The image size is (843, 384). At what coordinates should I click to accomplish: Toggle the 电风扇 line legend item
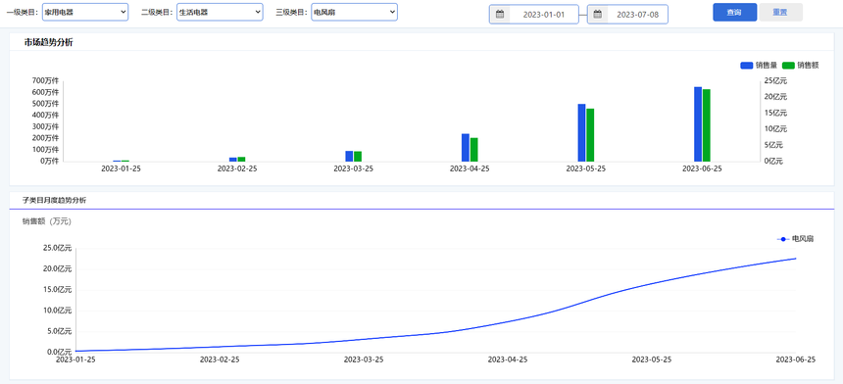pos(795,239)
